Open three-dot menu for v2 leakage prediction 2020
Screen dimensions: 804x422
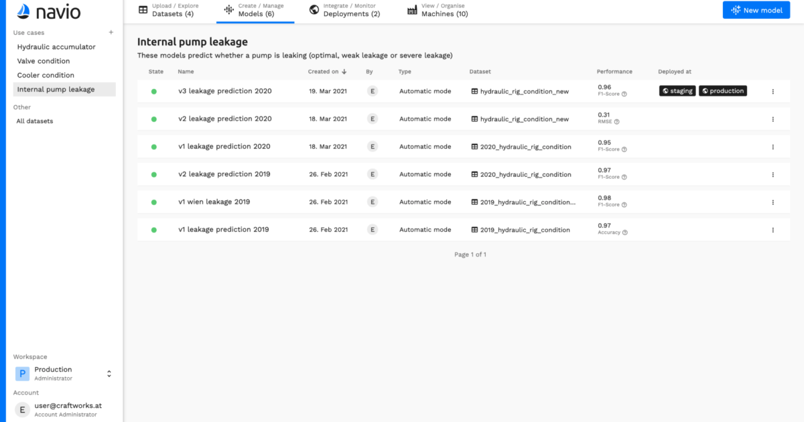(773, 119)
